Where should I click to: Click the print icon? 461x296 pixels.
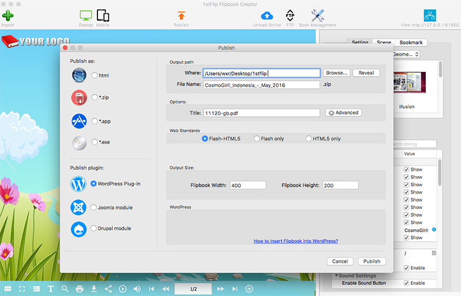80,289
